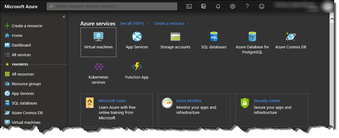Image resolution: width=339 pixels, height=138 pixels.
Task: Select All resources in favorites
Action: click(x=23, y=74)
